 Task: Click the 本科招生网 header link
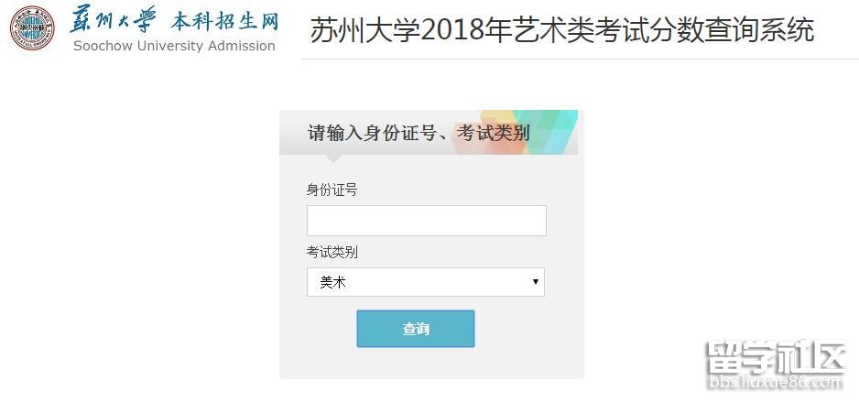click(x=223, y=20)
